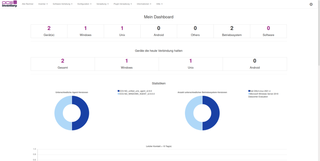Expand the Software-Verteilung dropdown
The height and width of the screenshot is (161, 320).
click(x=62, y=4)
